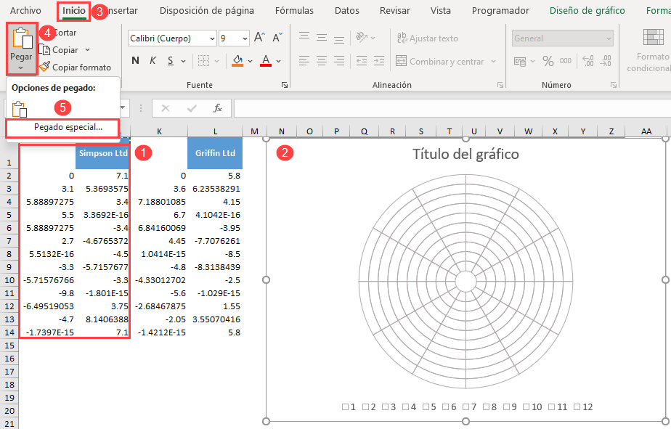Image resolution: width=671 pixels, height=429 pixels.
Task: Switch to the Vista tab
Action: click(440, 11)
